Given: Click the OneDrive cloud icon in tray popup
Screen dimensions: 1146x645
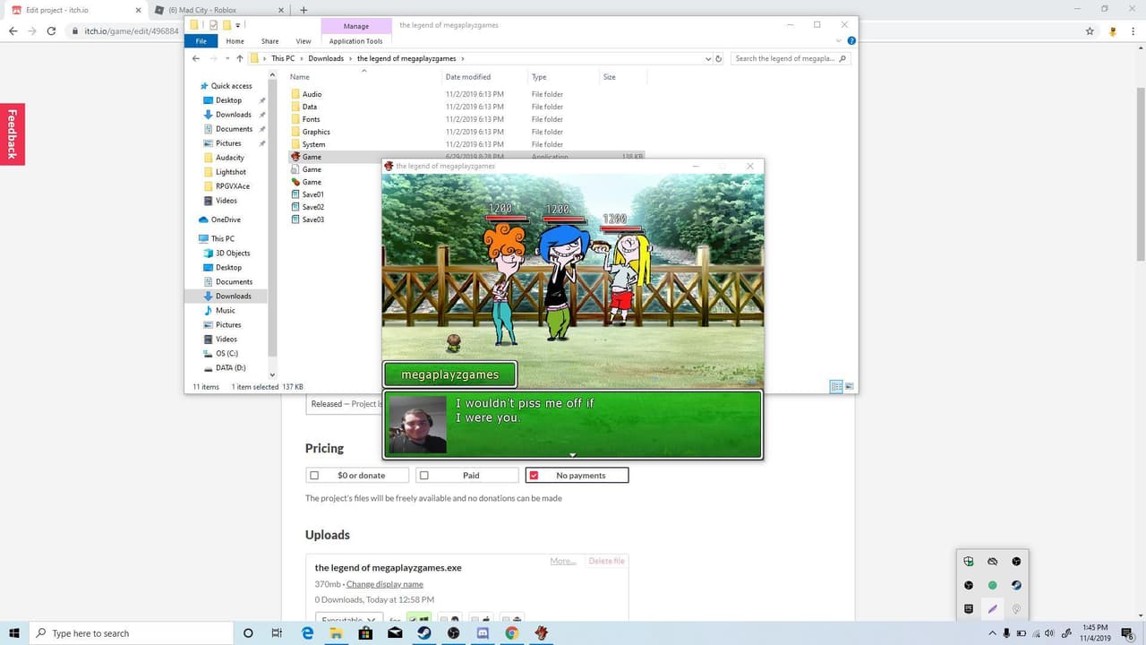Looking at the screenshot, I should [992, 562].
